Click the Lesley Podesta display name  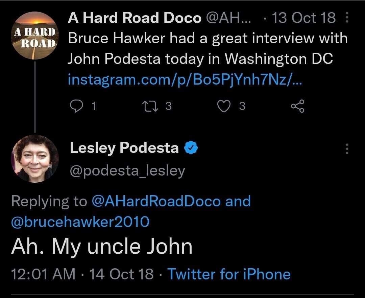coord(124,148)
